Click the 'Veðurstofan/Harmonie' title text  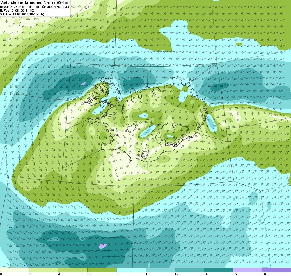(x=20, y=3)
